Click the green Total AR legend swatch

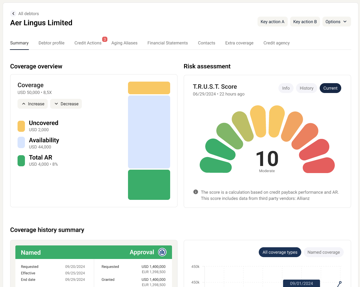[x=21, y=161]
